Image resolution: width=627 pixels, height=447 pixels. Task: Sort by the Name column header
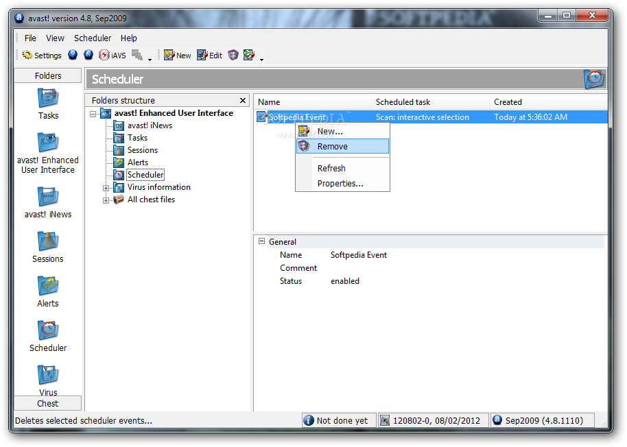tap(313, 102)
